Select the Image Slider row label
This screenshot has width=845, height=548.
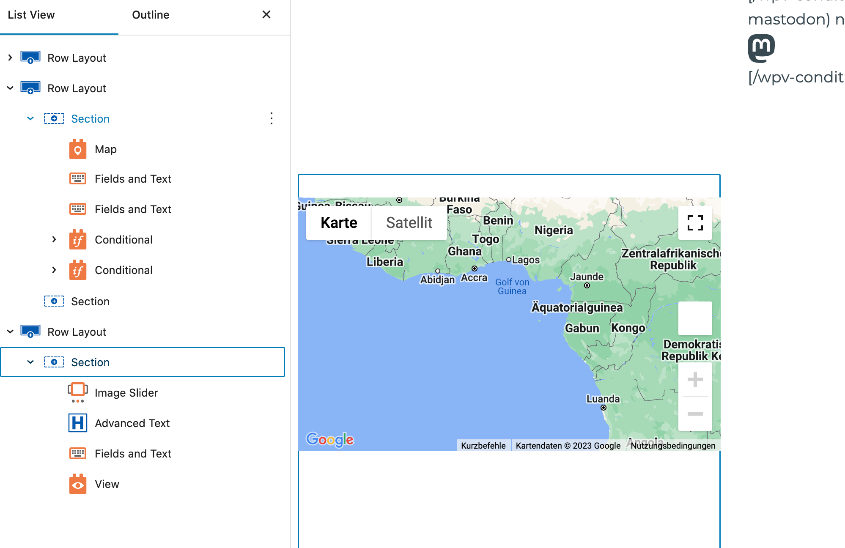[x=126, y=393]
